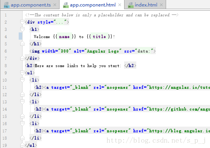This screenshot has height=148, width=210.
Task: Click the HTML file icon on app.component.html tab
Action: click(x=66, y=5)
